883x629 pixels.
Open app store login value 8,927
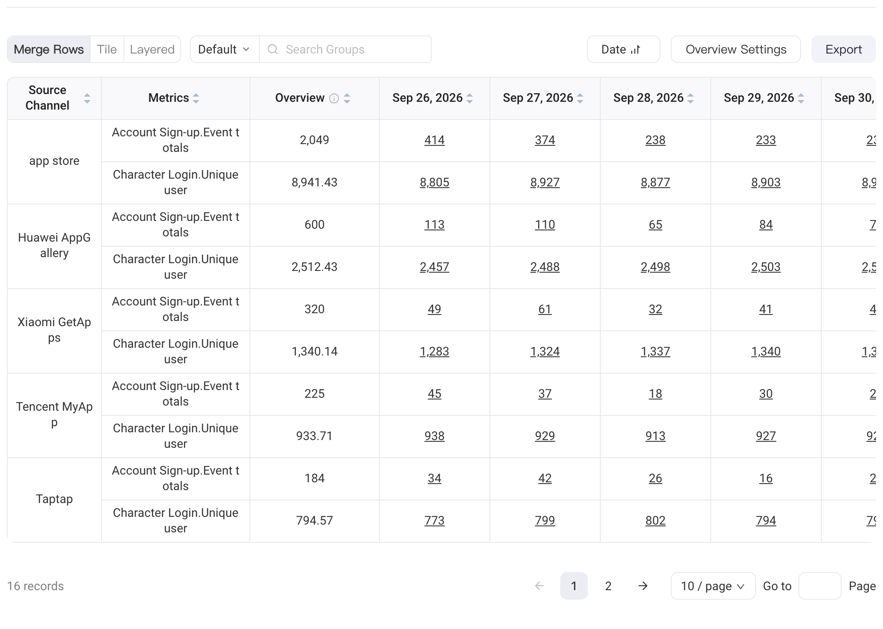(x=545, y=182)
